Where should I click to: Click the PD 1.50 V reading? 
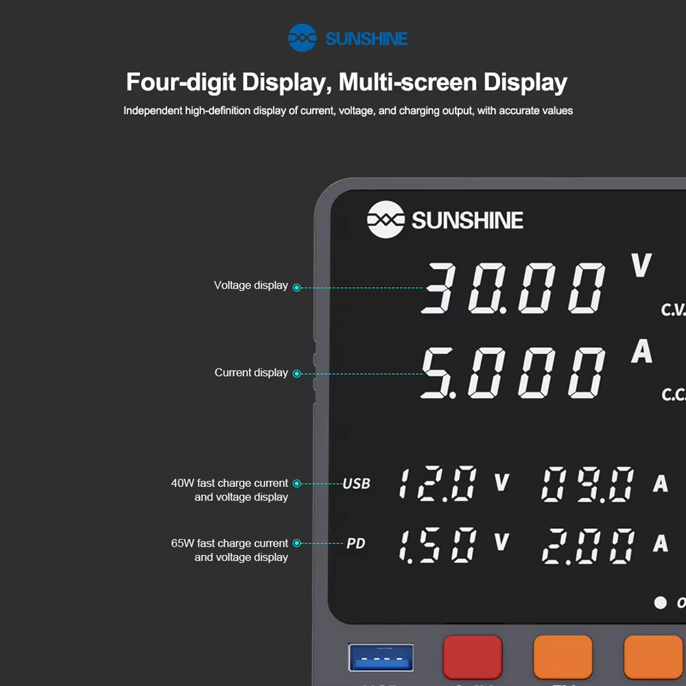438,545
